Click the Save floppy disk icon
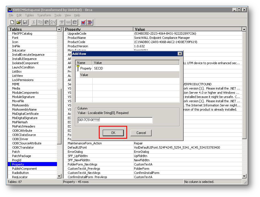This screenshot has height=197, width=260. click(x=25, y=22)
